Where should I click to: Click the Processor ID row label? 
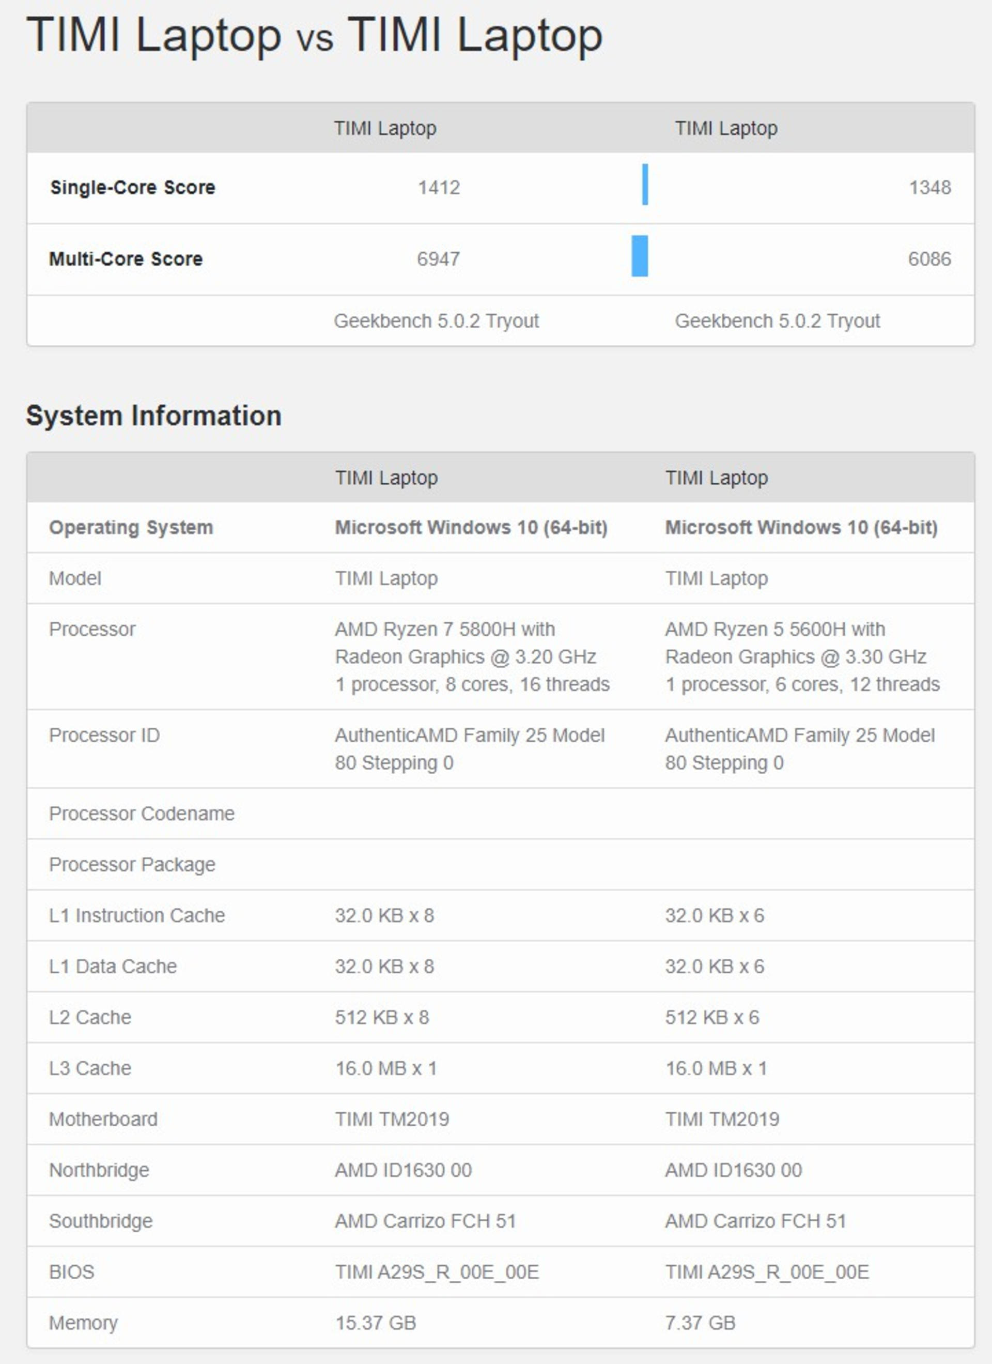[x=104, y=735]
